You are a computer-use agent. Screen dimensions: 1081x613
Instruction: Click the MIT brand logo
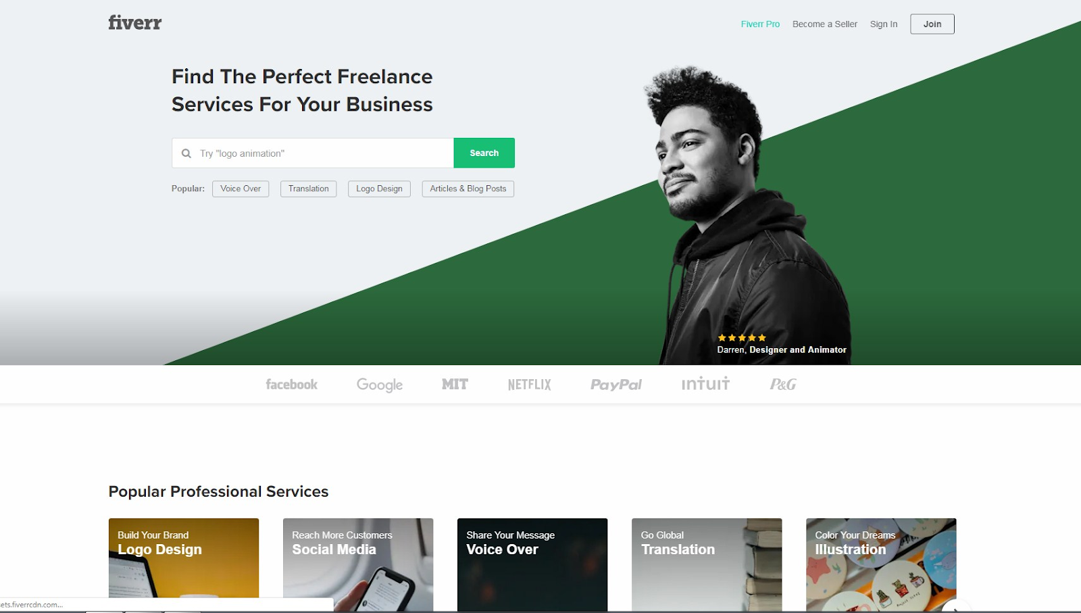[455, 384]
